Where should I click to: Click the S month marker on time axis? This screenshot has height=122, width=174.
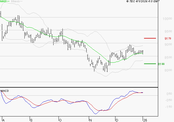pos(31,120)
